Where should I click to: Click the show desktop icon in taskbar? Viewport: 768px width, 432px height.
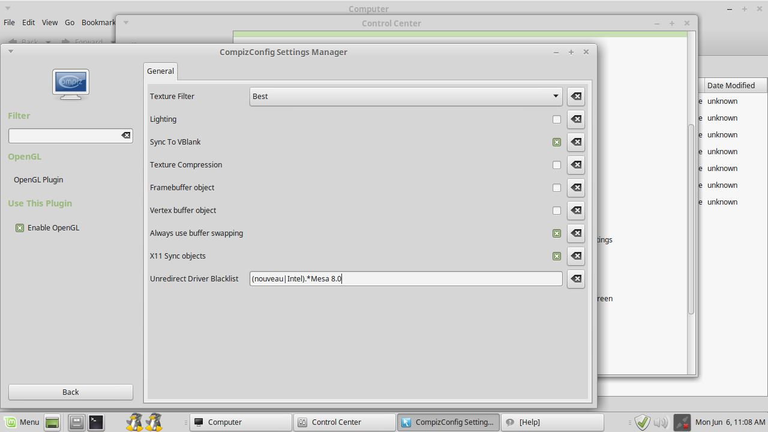coord(53,422)
